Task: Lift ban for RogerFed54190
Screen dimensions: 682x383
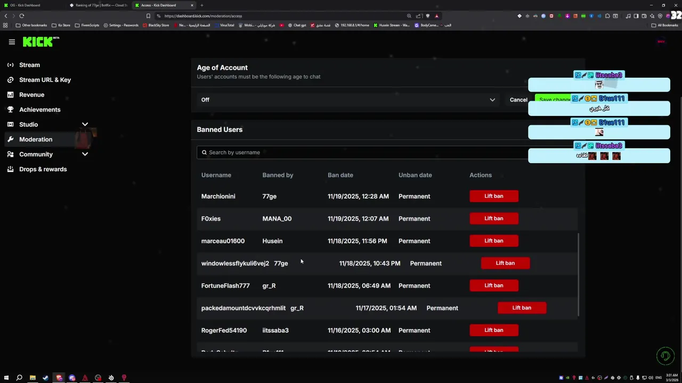Action: click(x=493, y=330)
